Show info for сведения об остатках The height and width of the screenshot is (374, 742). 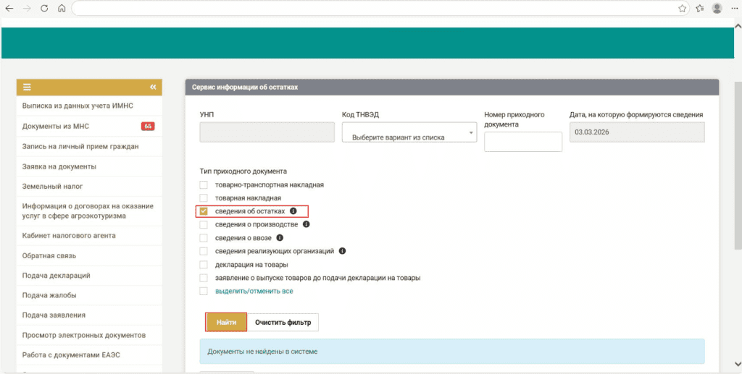pos(293,211)
